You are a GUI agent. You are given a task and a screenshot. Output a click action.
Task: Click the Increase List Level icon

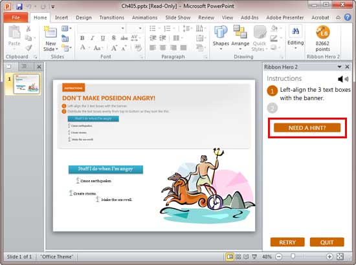click(162, 38)
